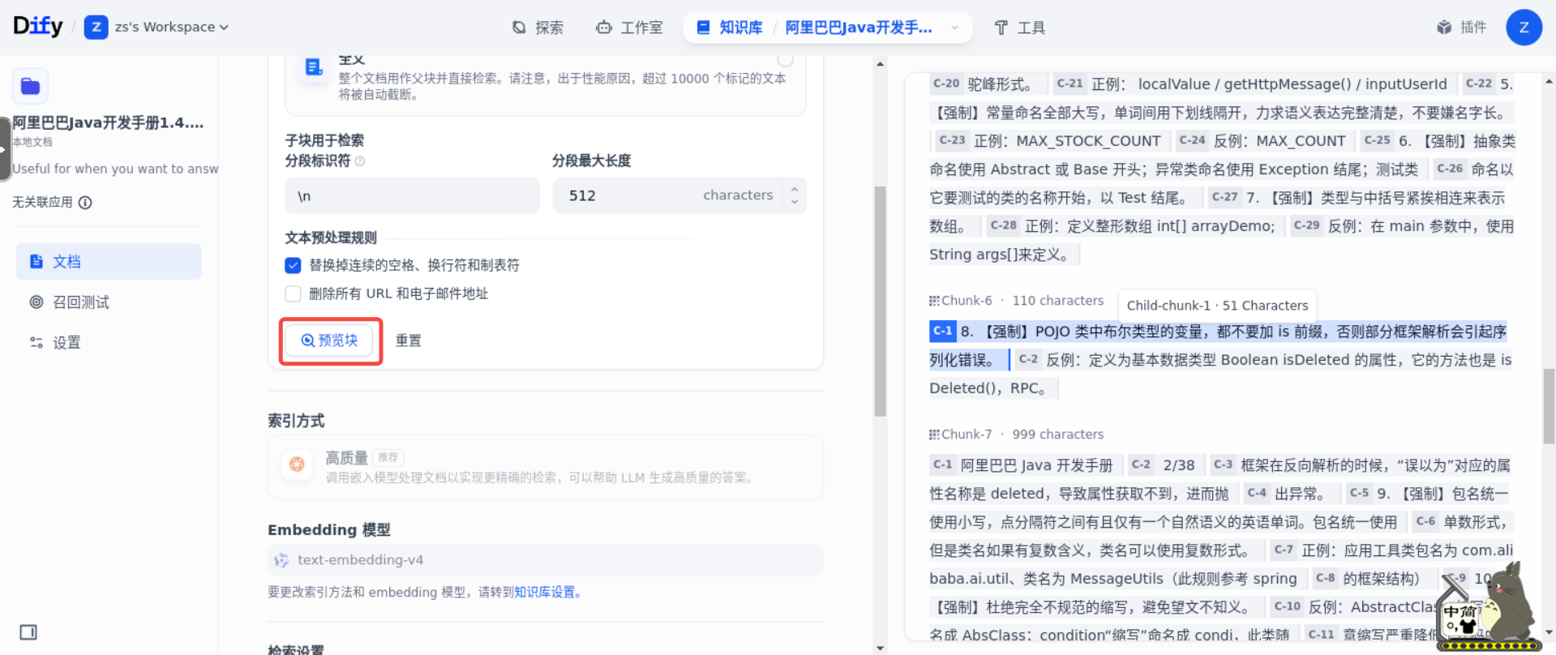Click the knowledge base folder icon
Image resolution: width=1556 pixels, height=655 pixels.
click(31, 86)
